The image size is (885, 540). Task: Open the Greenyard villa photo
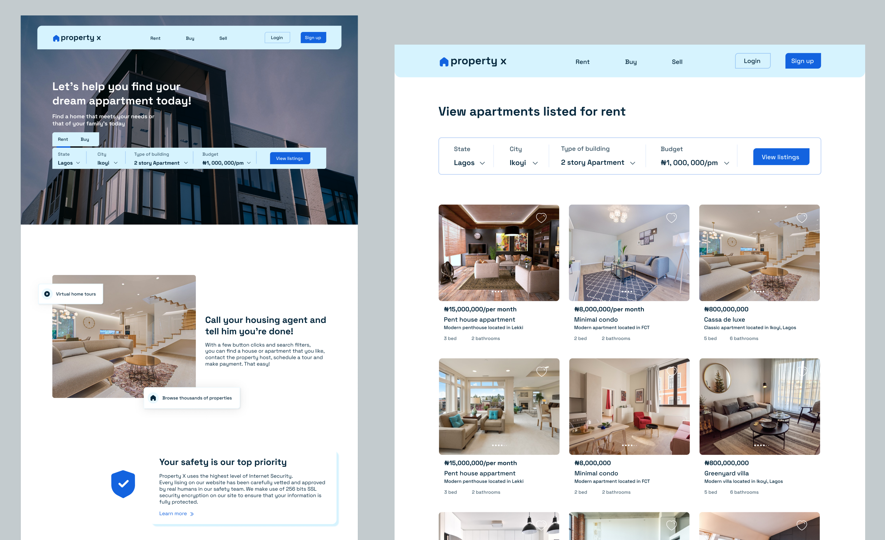760,406
